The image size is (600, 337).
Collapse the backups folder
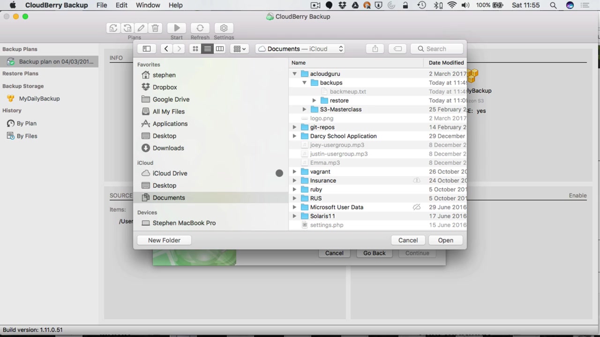coord(304,83)
